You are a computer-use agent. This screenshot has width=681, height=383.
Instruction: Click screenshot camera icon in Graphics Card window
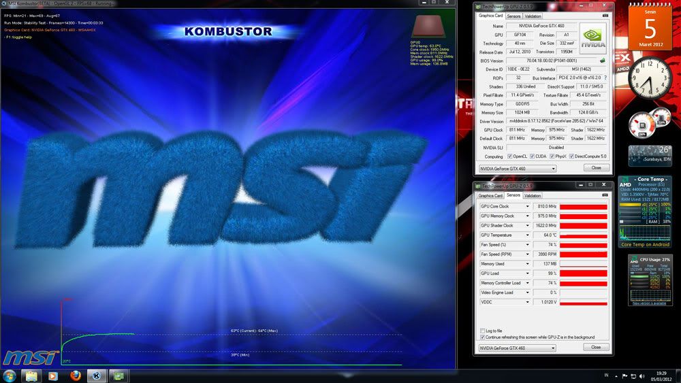605,16
